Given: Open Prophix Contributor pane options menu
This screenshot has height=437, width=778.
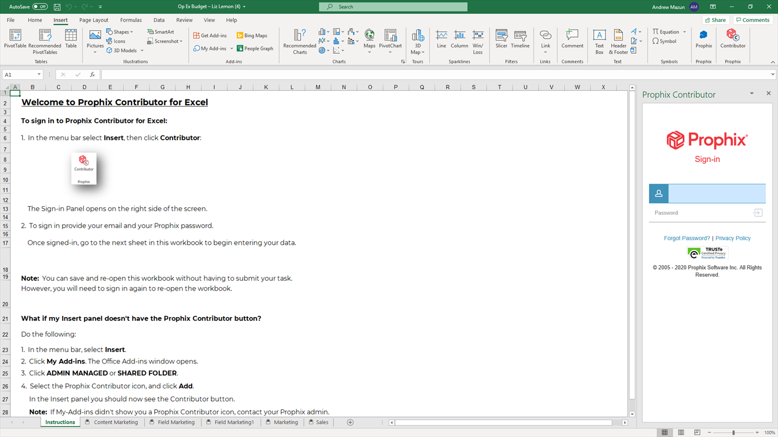Looking at the screenshot, I should (x=751, y=93).
